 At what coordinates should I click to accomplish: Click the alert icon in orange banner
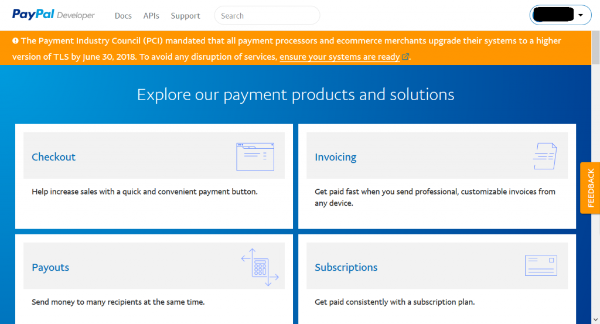[15, 41]
